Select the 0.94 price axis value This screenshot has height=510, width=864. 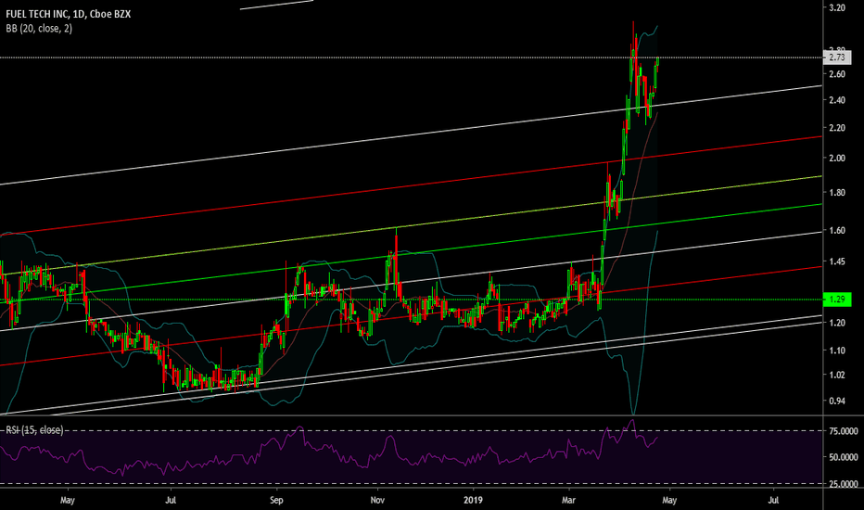(837, 401)
